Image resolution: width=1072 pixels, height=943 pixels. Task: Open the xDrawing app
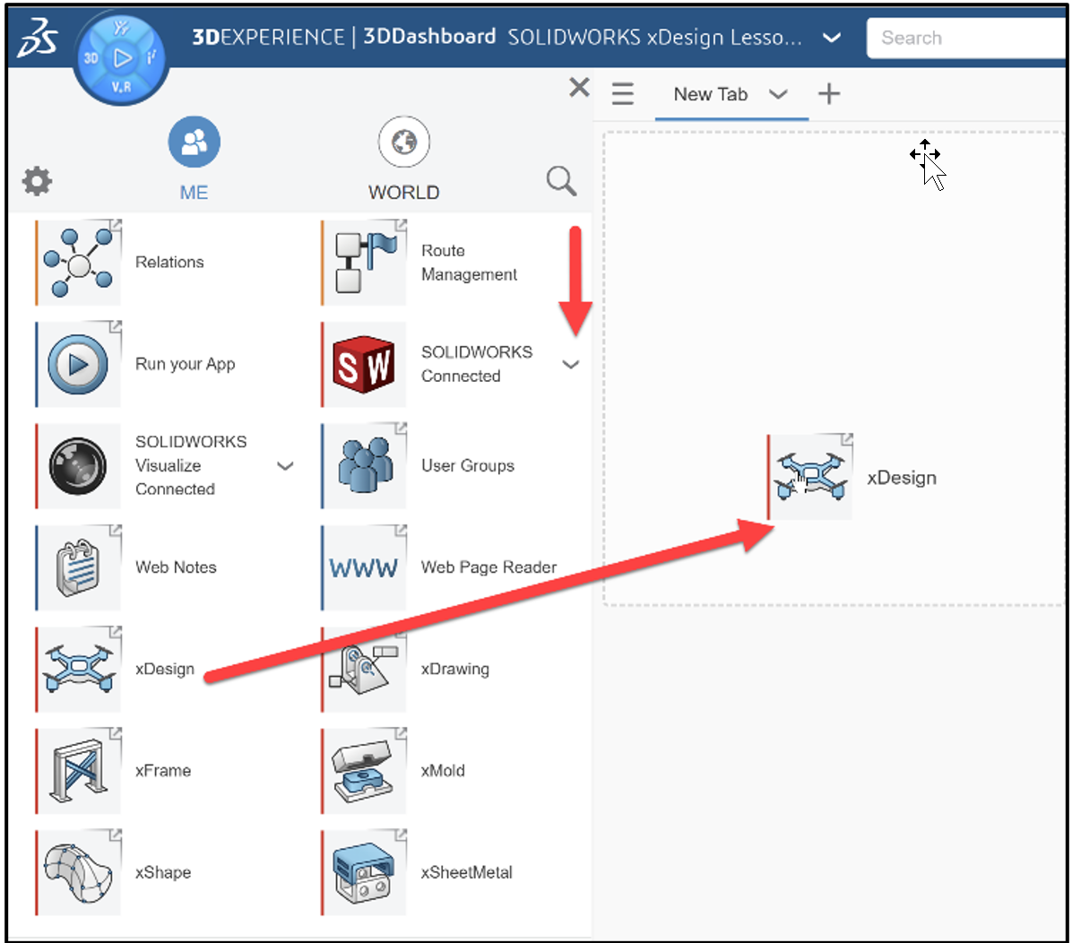coord(363,668)
